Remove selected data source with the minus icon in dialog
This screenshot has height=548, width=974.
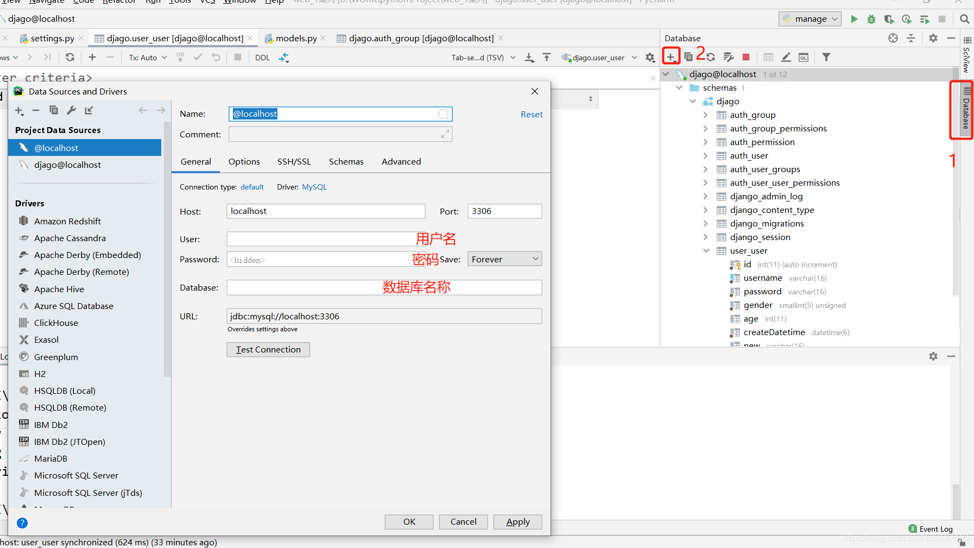pyautogui.click(x=36, y=110)
